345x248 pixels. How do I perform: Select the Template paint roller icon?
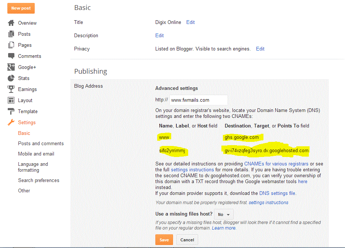pyautogui.click(x=11, y=111)
